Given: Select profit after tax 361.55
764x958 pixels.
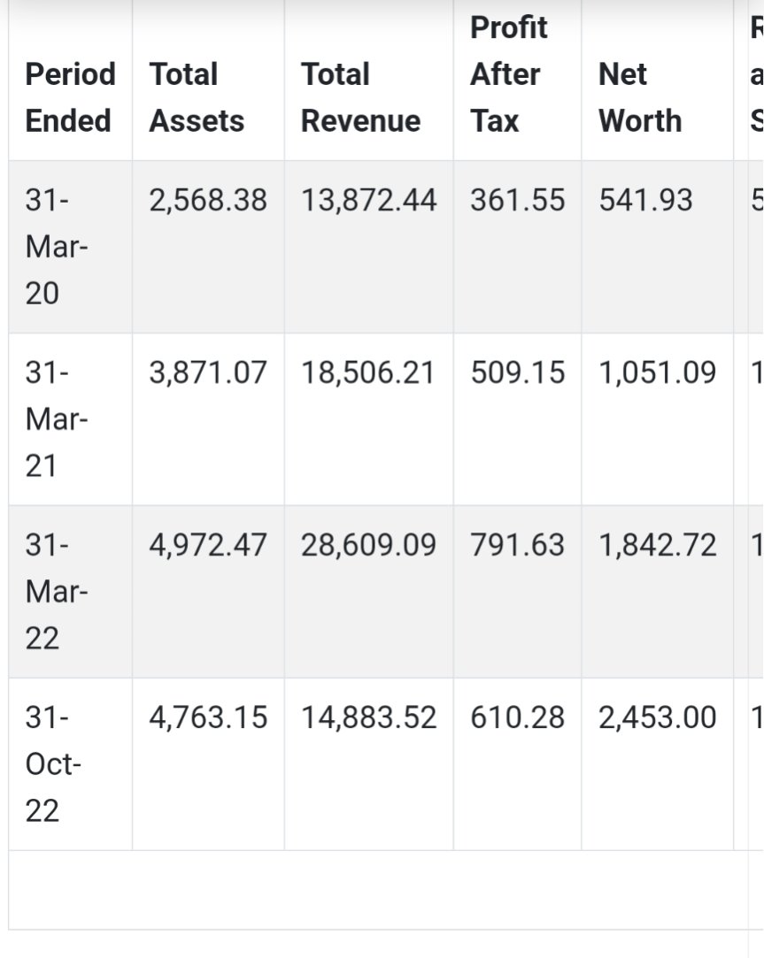Looking at the screenshot, I should click(518, 201).
